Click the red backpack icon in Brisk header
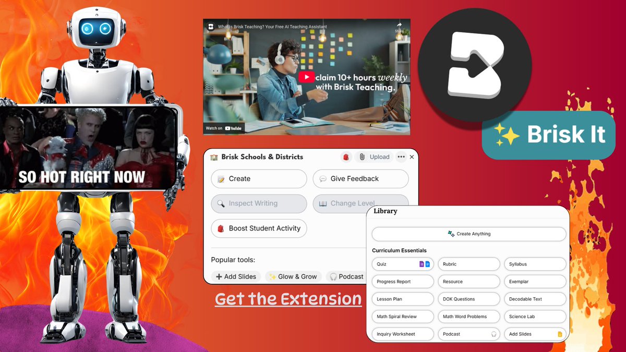 (x=346, y=157)
